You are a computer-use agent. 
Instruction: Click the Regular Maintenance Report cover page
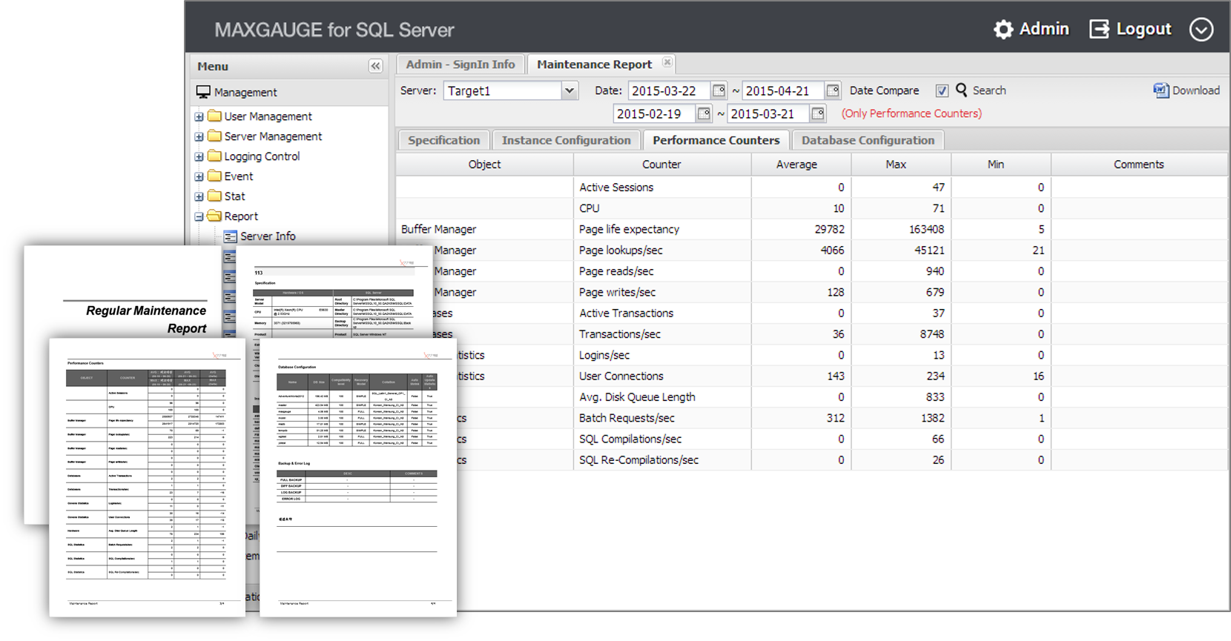(122, 292)
